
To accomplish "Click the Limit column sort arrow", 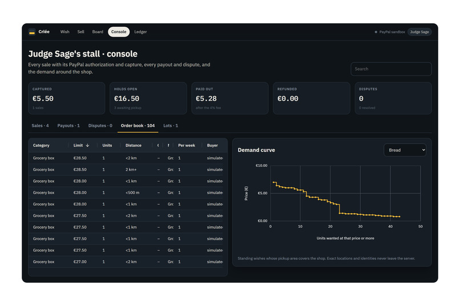I will [x=87, y=145].
